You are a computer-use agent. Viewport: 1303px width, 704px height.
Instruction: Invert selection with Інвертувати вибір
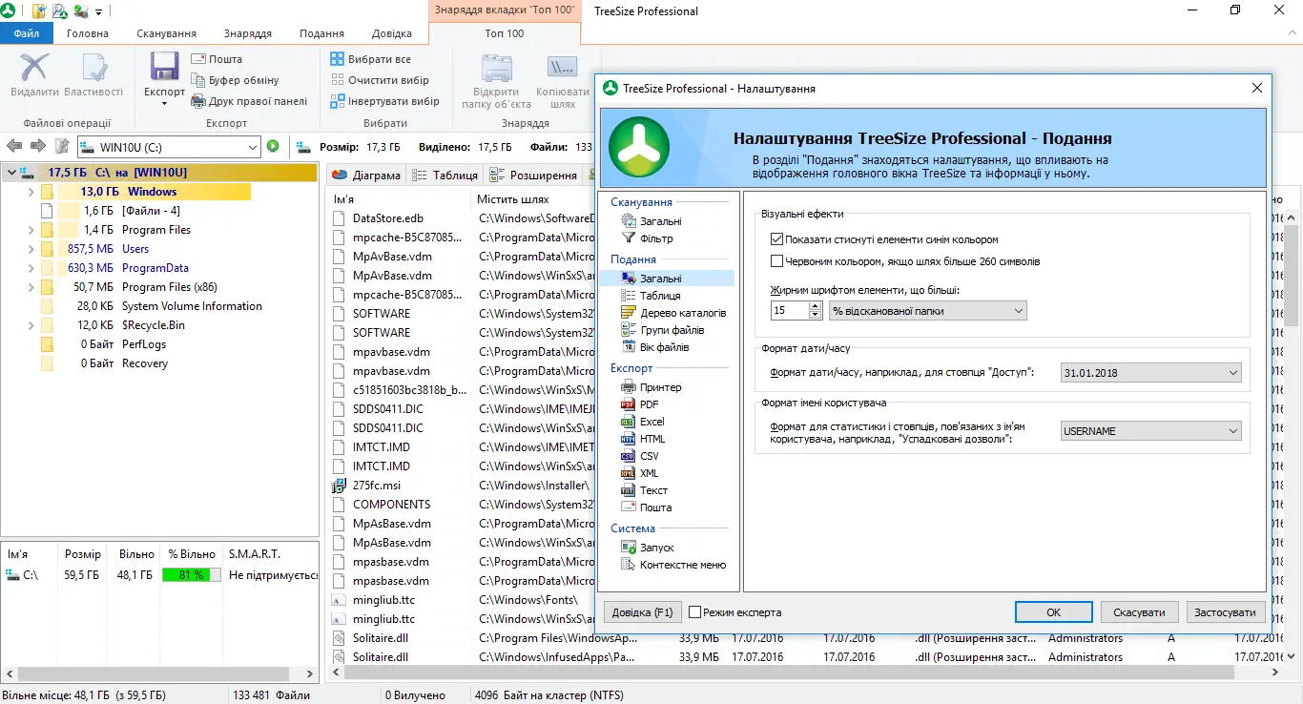[385, 101]
